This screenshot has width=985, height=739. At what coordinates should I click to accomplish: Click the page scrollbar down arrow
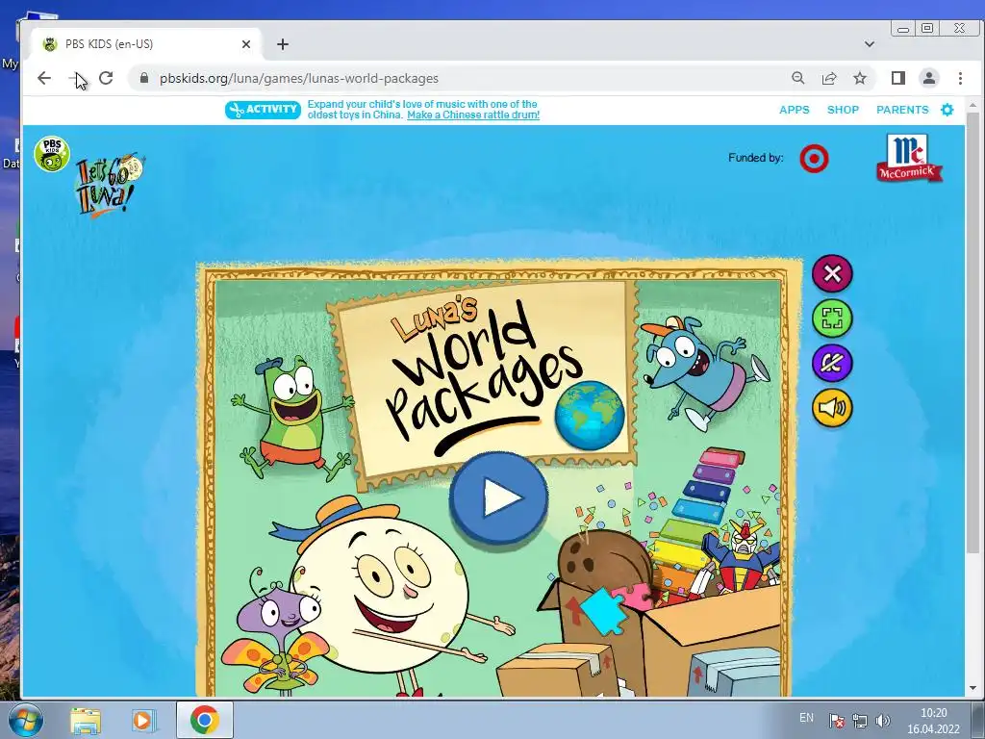pos(972,688)
